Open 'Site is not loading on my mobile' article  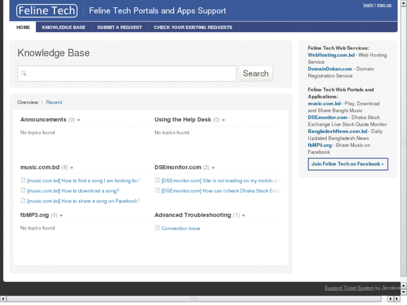(221, 180)
